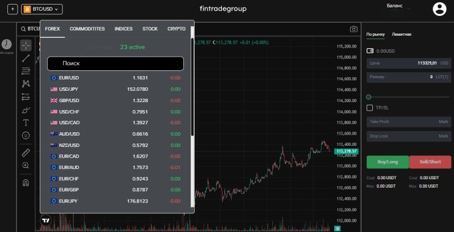
Task: Select EUR/CAD from the list
Action: (x=116, y=156)
